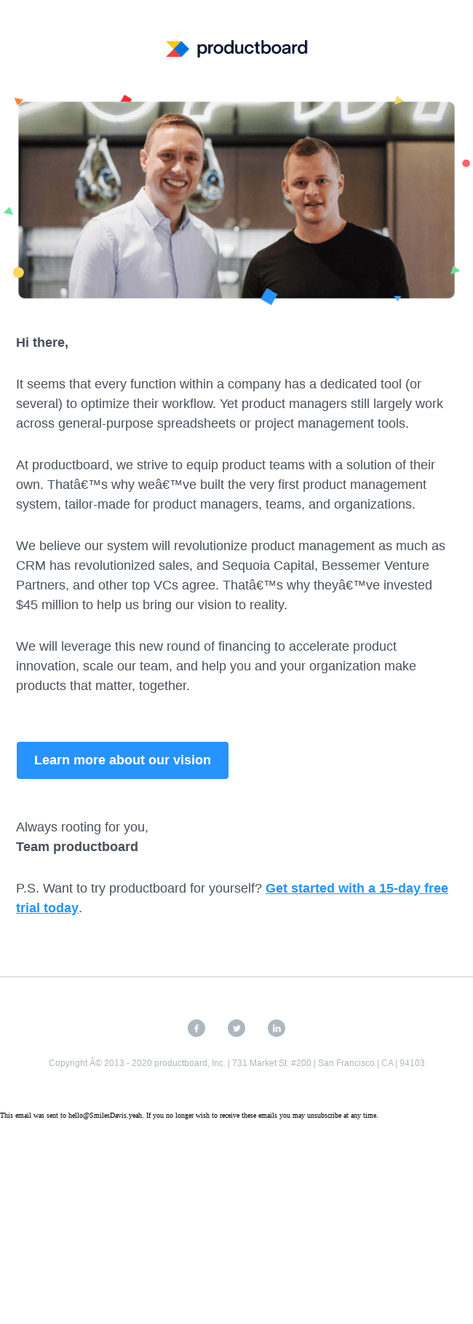
Task: Click the green triangle decoration near the photo
Action: [7, 211]
